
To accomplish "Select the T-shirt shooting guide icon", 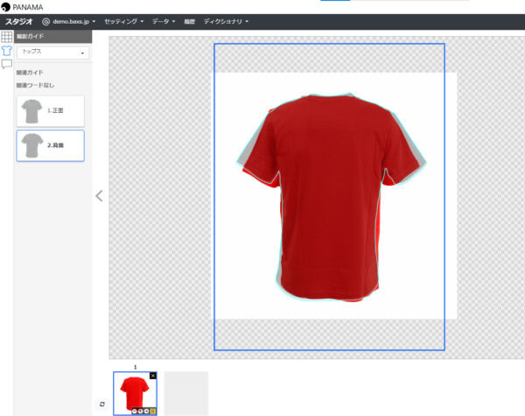I will 6,51.
